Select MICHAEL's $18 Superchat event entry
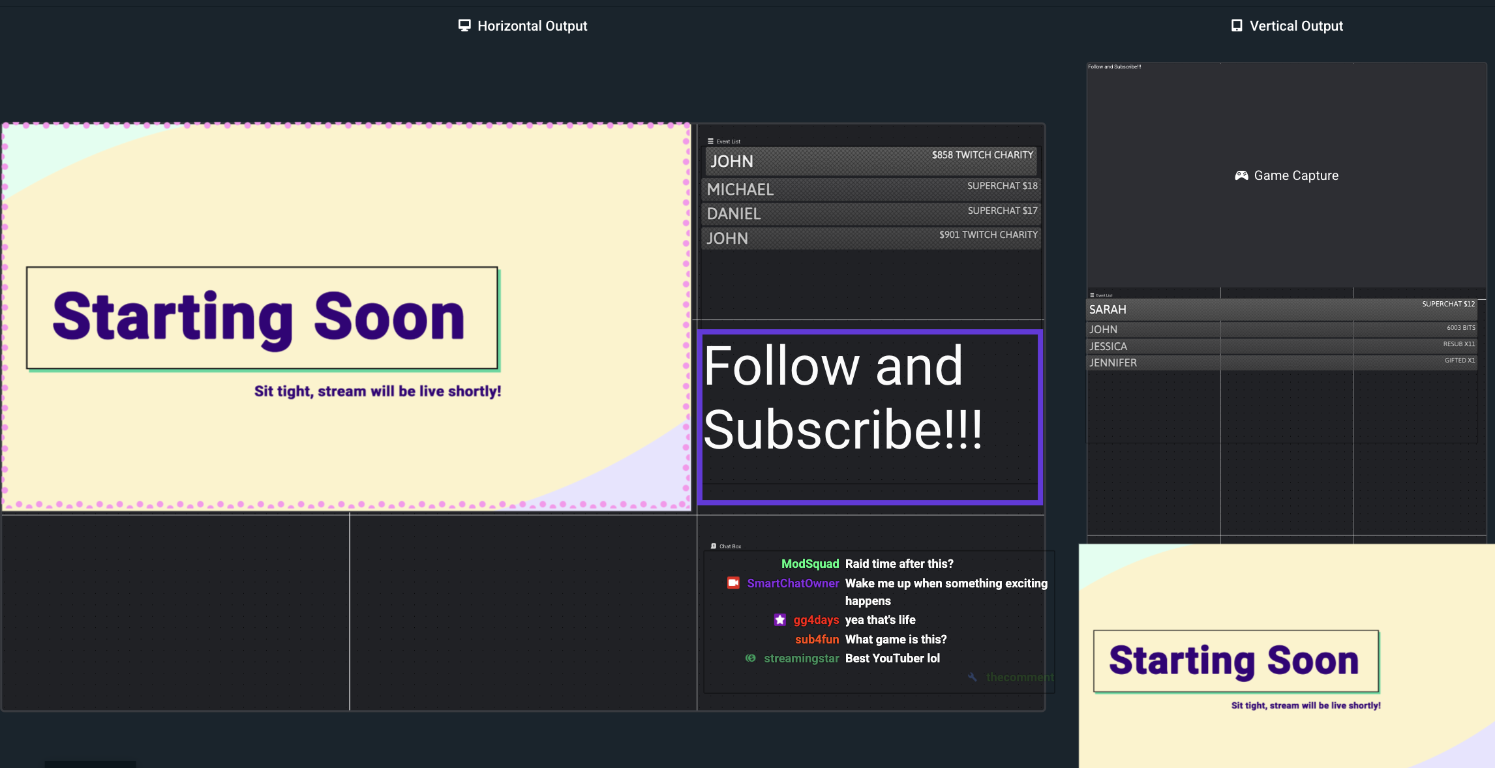The image size is (1495, 768). (x=871, y=189)
